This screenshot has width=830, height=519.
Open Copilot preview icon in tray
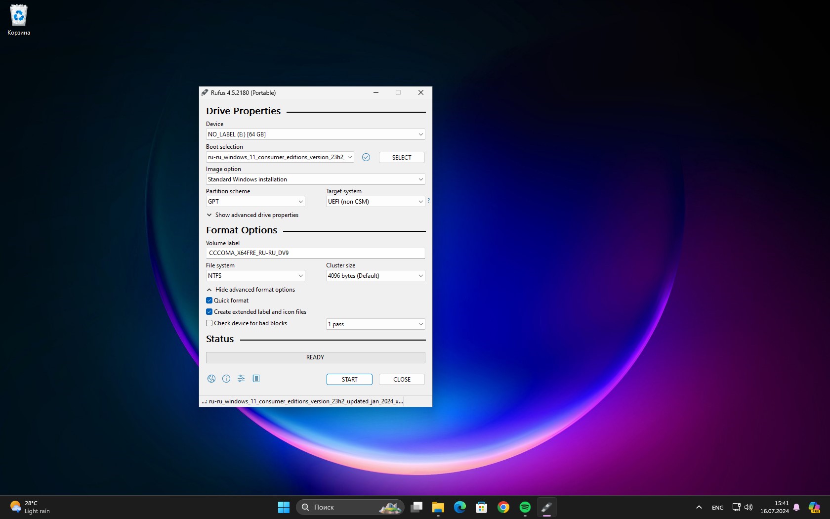814,507
